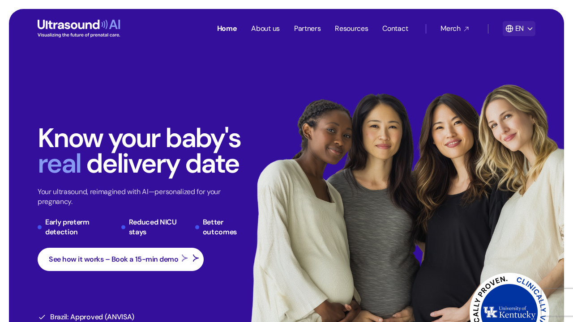Open the Resources menu
This screenshot has width=573, height=322.
pos(351,29)
